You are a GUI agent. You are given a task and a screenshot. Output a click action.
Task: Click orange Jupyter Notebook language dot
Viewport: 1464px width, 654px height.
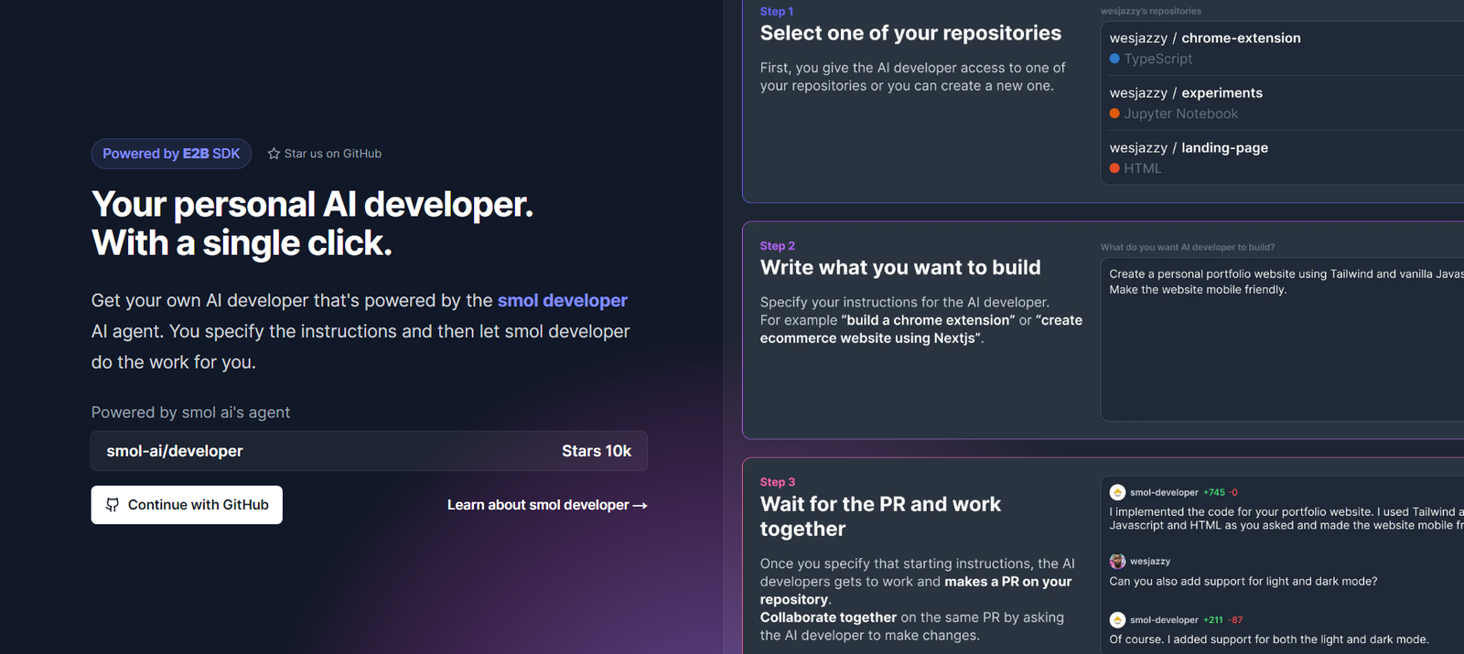pyautogui.click(x=1114, y=113)
